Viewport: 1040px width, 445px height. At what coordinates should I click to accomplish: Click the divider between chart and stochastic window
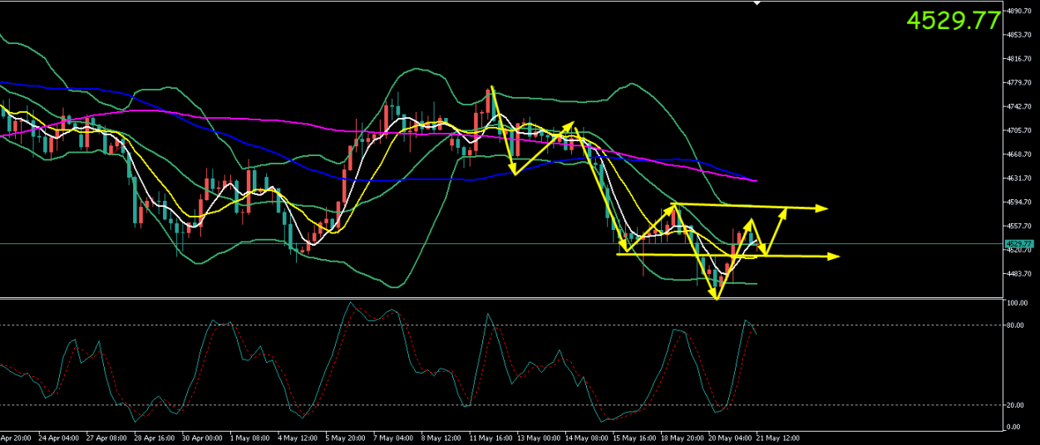[x=500, y=298]
